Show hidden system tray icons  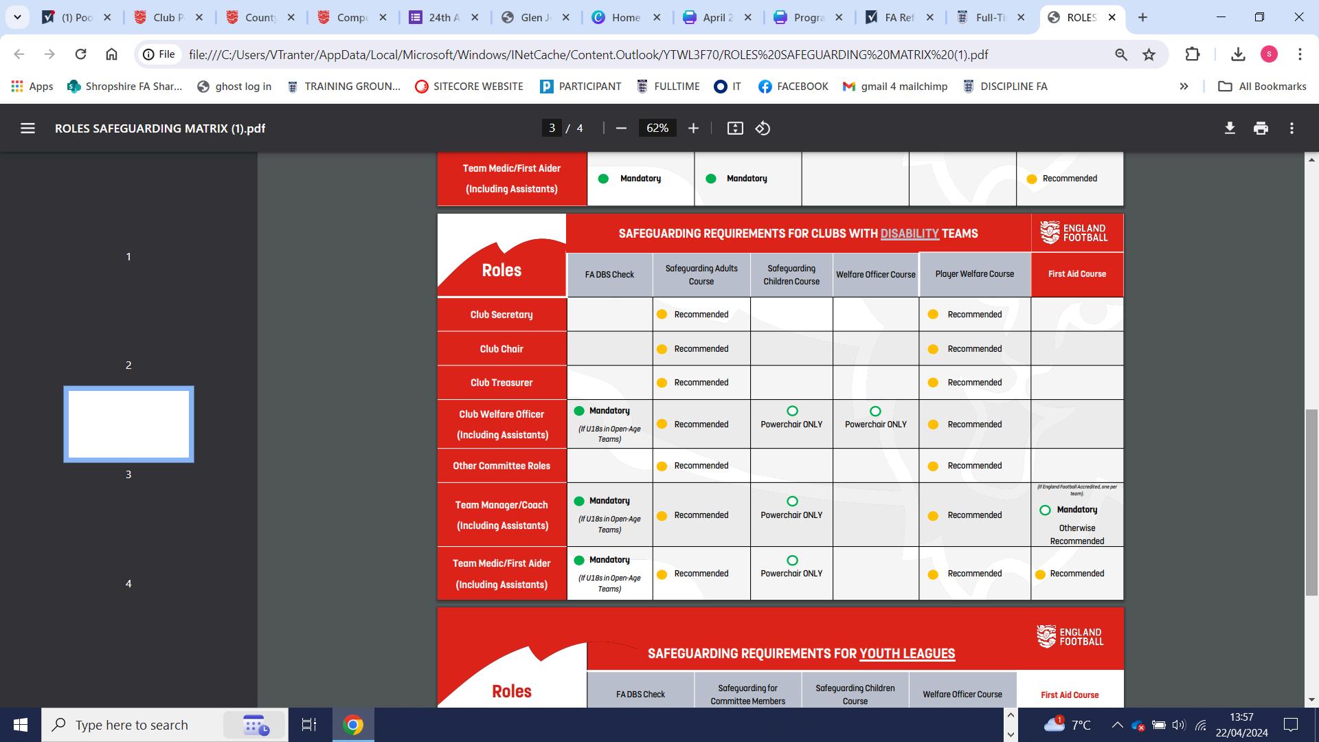(1117, 725)
